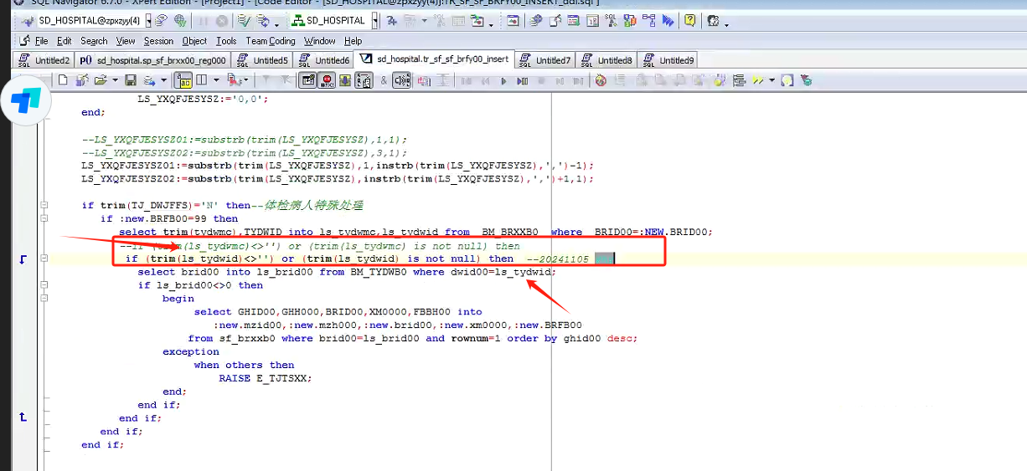This screenshot has width=1027, height=471.
Task: Click the run/play execution icon
Action: click(x=503, y=80)
